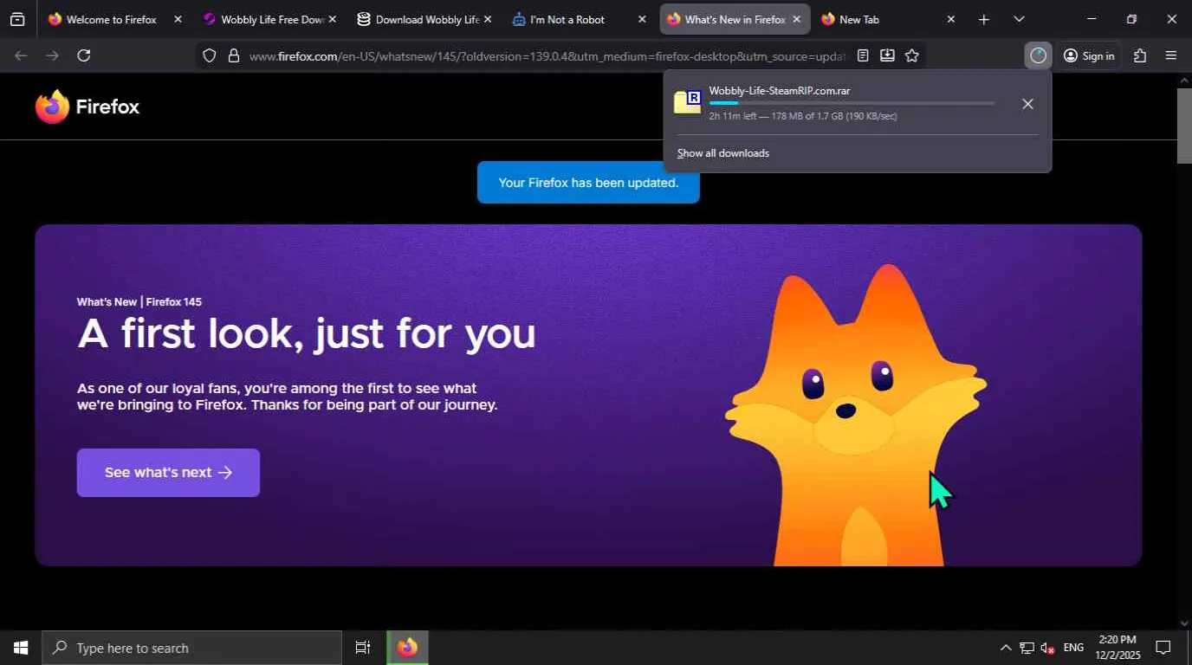Click the download progress bar

[x=852, y=103]
